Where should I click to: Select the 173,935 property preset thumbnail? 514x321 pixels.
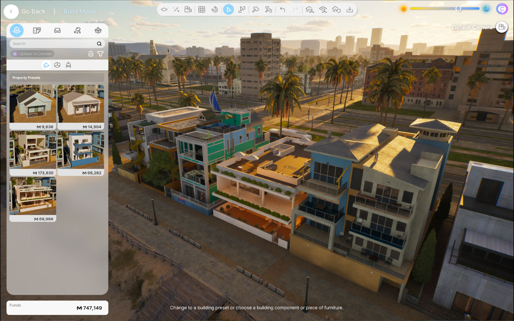pyautogui.click(x=33, y=153)
